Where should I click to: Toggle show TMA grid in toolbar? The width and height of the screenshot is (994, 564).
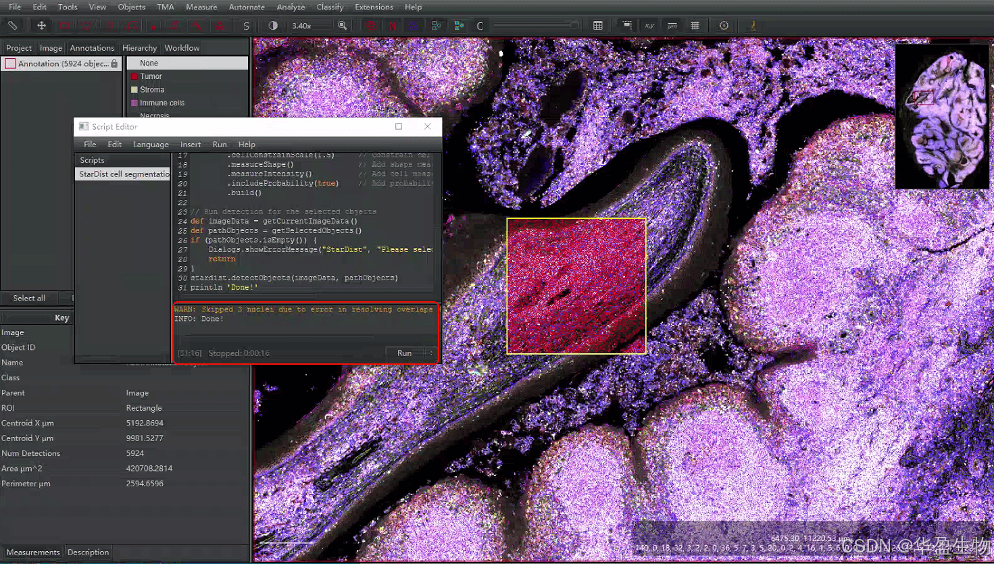(x=414, y=26)
